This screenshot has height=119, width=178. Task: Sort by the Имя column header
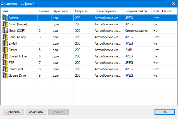pyautogui.click(x=19, y=11)
